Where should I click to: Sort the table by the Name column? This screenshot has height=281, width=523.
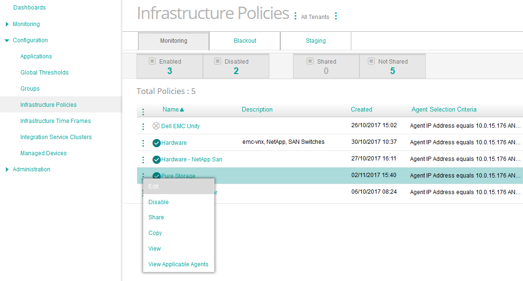(x=171, y=109)
